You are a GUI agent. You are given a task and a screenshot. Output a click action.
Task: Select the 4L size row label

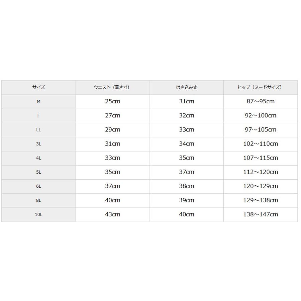(38, 158)
